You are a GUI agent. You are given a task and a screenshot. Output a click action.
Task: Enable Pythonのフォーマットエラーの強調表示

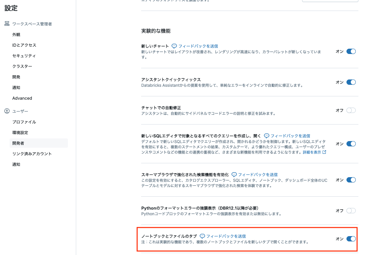[351, 210]
